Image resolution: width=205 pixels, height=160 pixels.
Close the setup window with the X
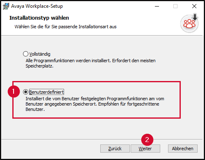tap(194, 6)
